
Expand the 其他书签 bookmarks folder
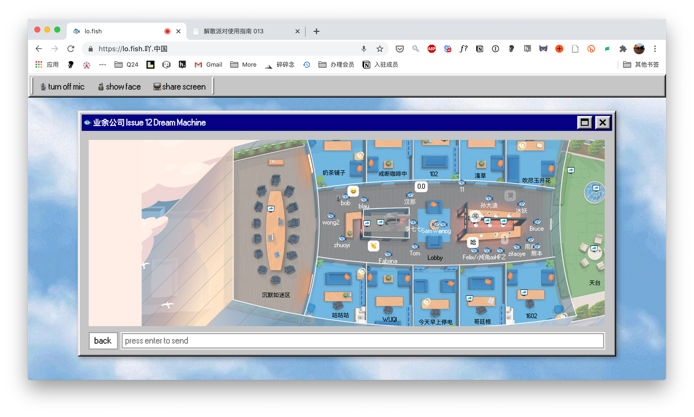click(x=641, y=64)
